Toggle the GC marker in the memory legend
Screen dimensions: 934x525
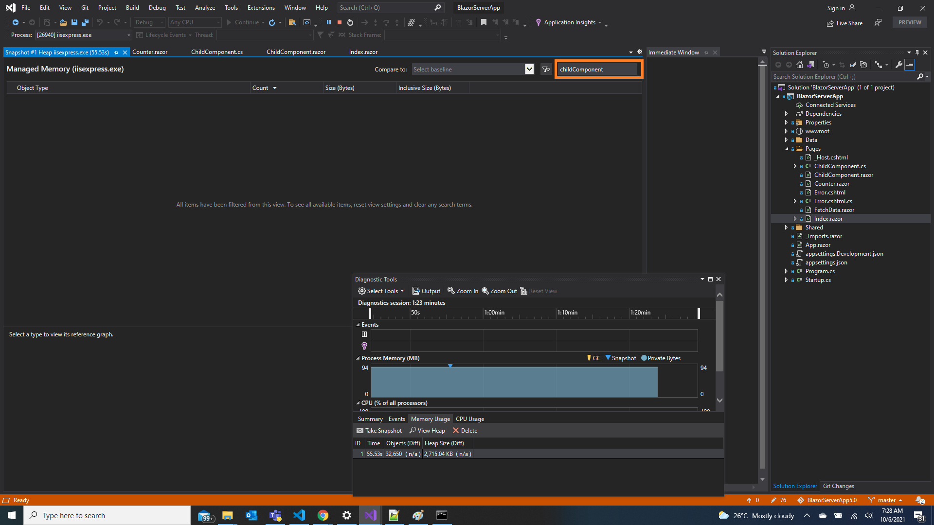tap(593, 358)
